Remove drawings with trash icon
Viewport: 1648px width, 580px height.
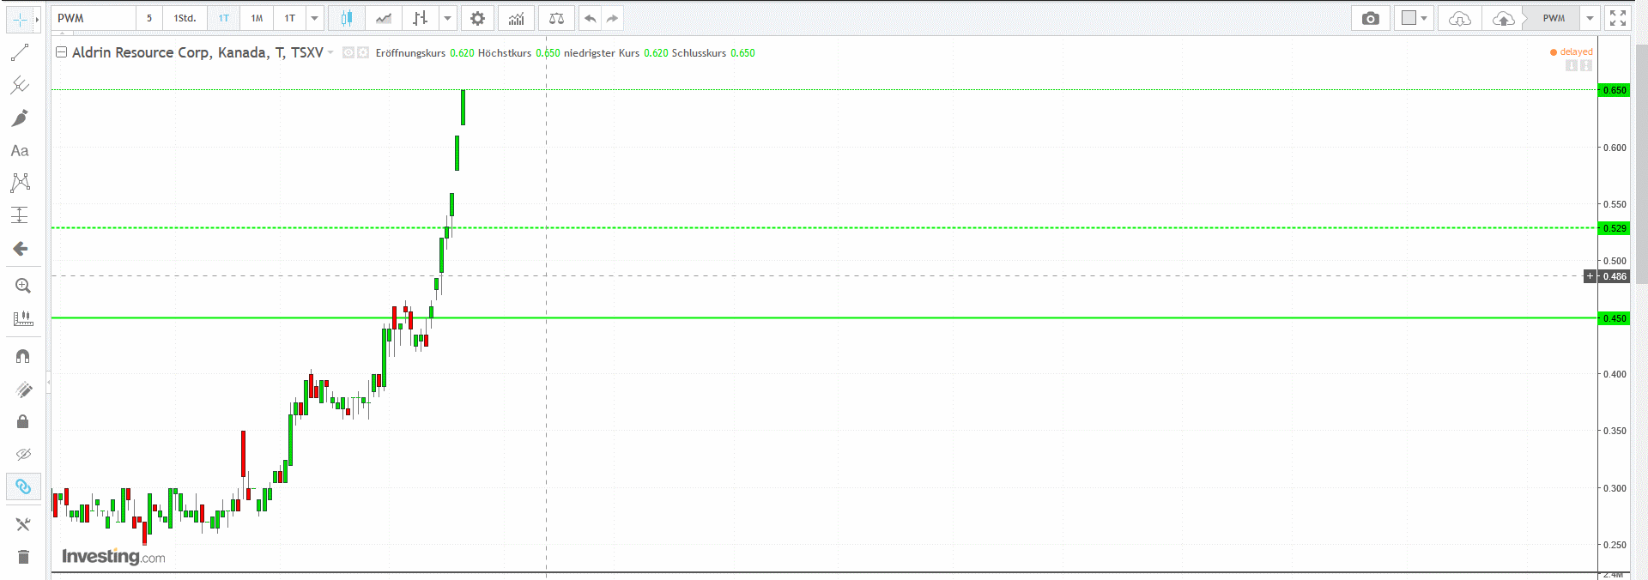coord(23,557)
